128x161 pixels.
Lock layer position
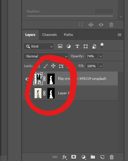(x=53, y=66)
